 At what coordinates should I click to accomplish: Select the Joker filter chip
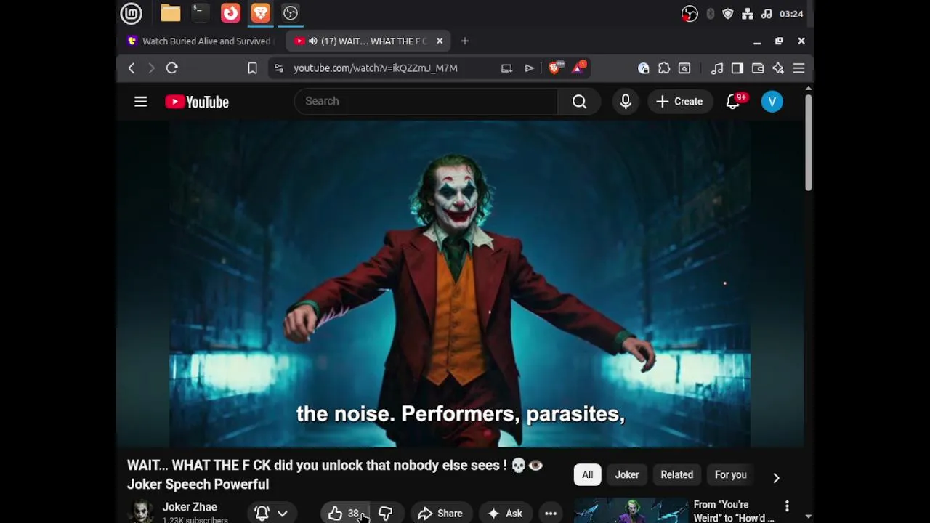[627, 474]
